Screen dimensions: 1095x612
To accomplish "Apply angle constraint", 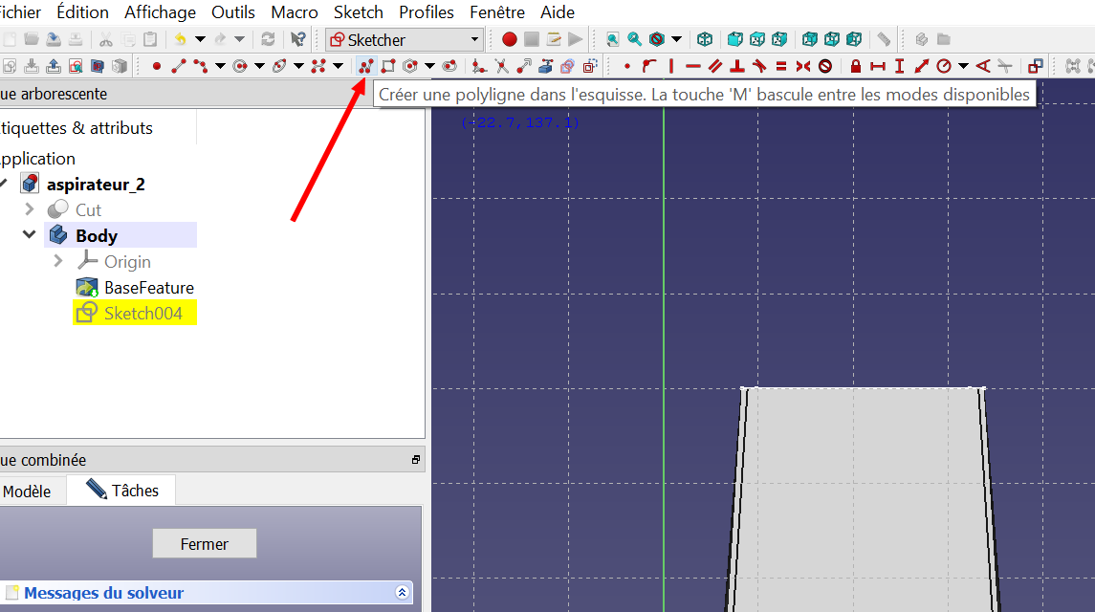I will coord(983,66).
